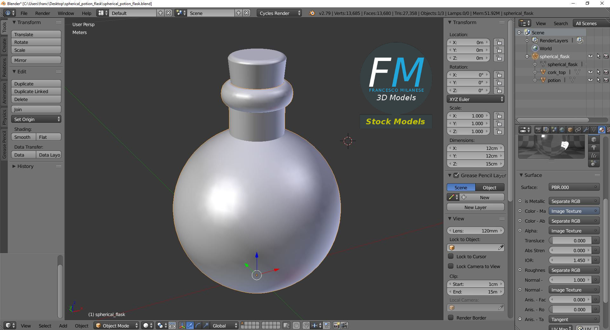
Task: Open the World properties tab
Action: (562, 130)
